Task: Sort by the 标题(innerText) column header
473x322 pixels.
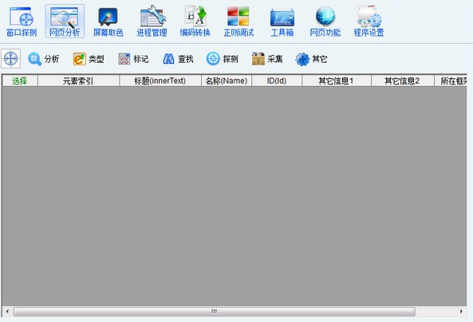Action: coord(160,80)
